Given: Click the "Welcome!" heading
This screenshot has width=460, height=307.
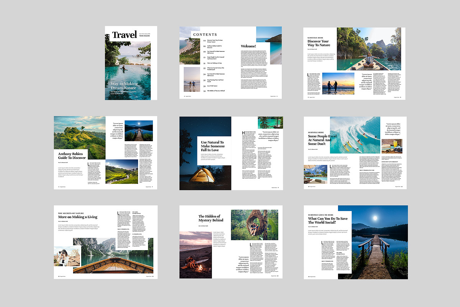Looking at the screenshot, I should [248, 46].
